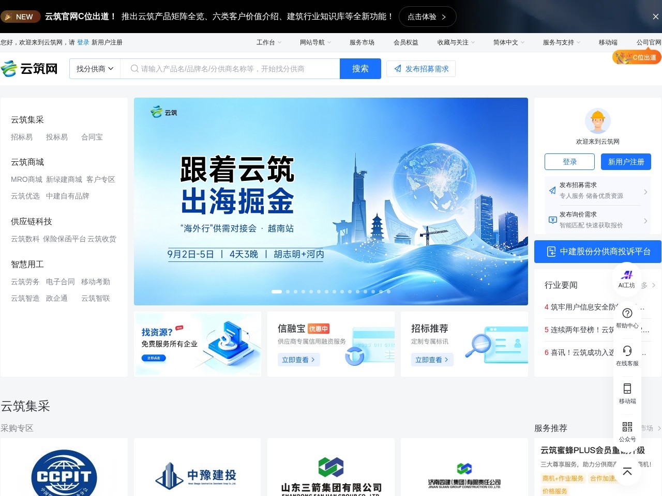Expand the 网站导航 dropdown menu
This screenshot has width=662, height=496.
[315, 42]
